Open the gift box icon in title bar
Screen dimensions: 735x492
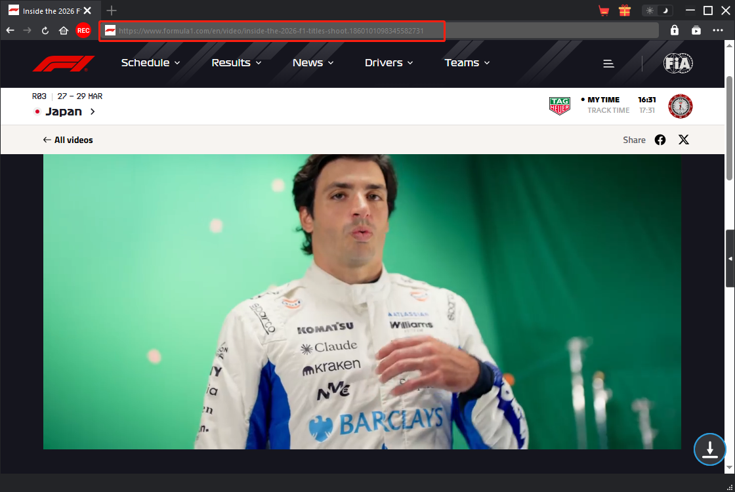pyautogui.click(x=624, y=10)
